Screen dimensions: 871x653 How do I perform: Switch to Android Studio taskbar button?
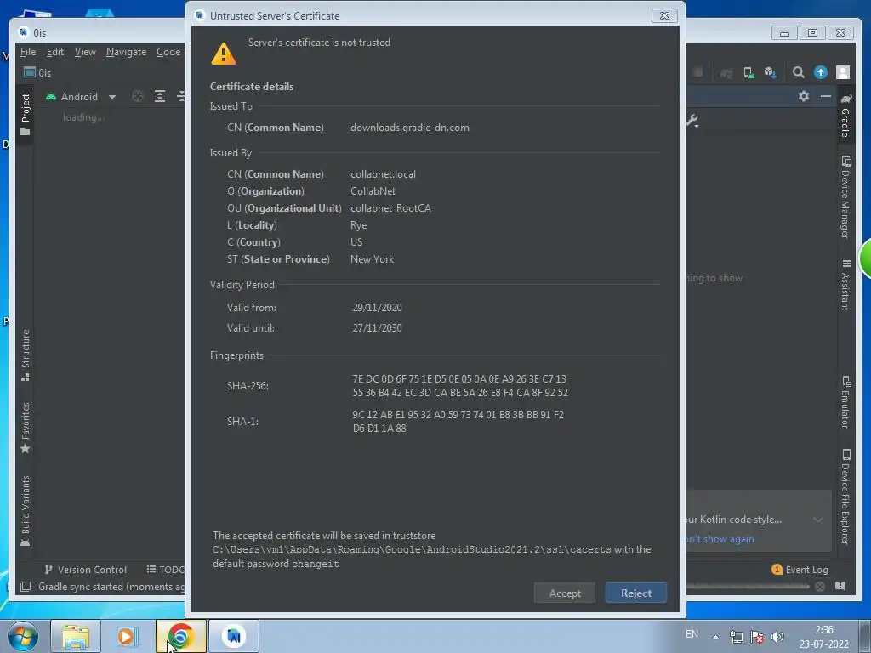tap(234, 636)
